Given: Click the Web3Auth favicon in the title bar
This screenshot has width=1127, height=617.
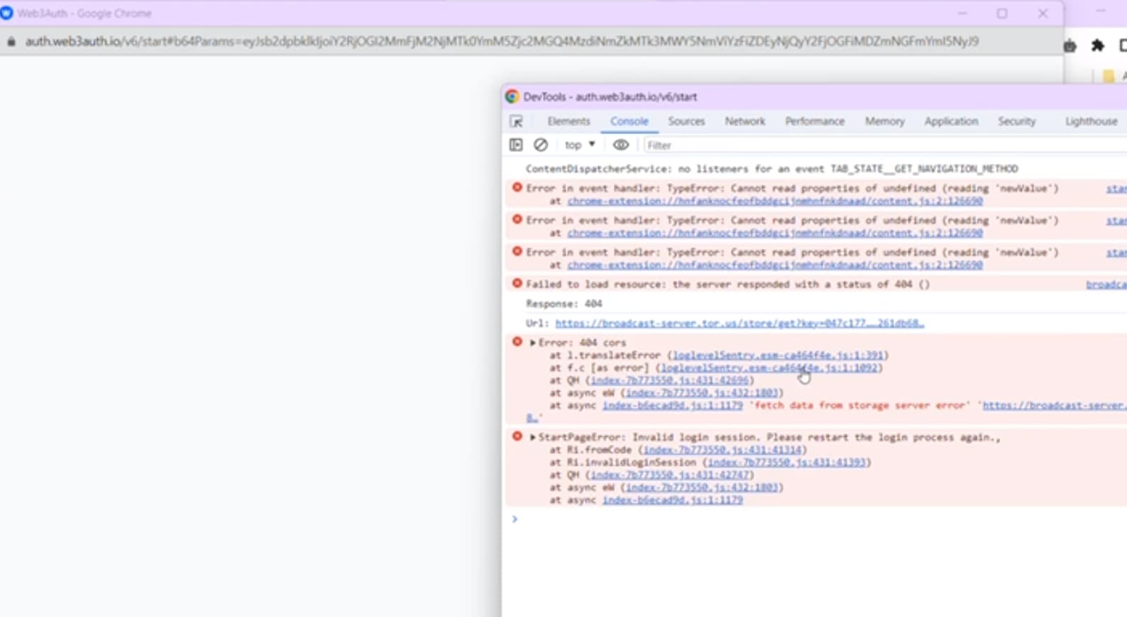Looking at the screenshot, I should [x=7, y=13].
